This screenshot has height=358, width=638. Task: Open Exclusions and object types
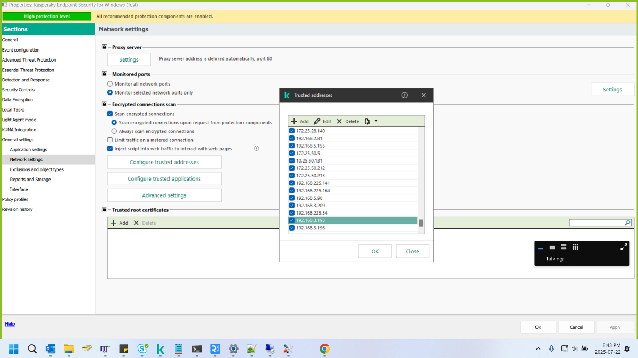pos(37,169)
